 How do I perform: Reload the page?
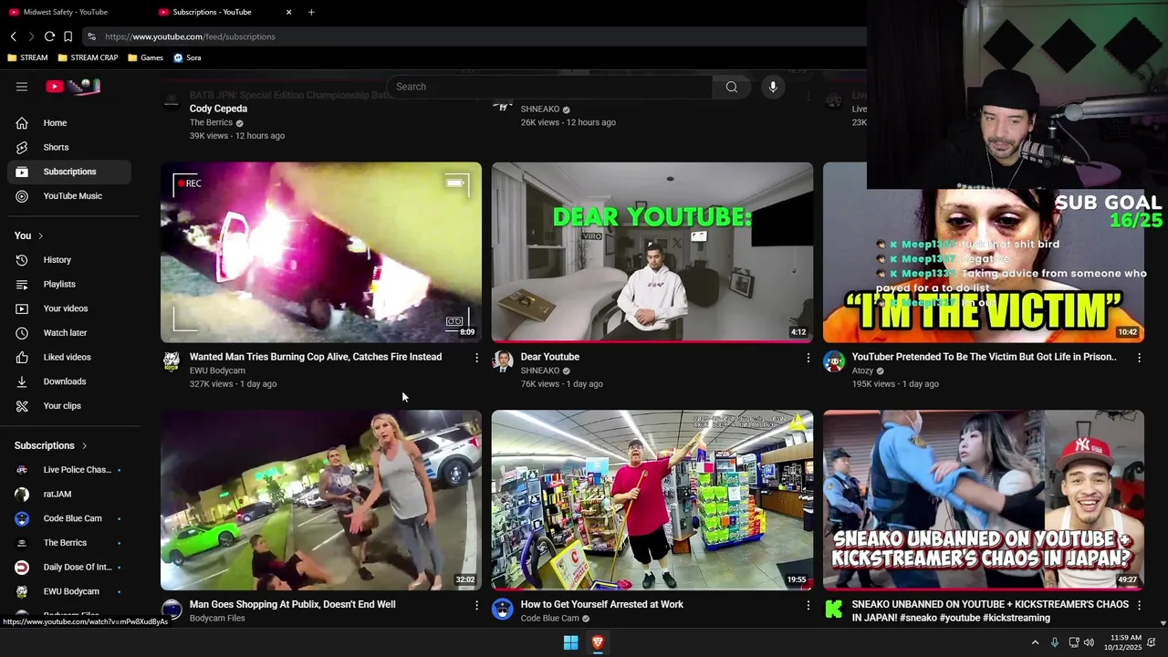pos(49,36)
